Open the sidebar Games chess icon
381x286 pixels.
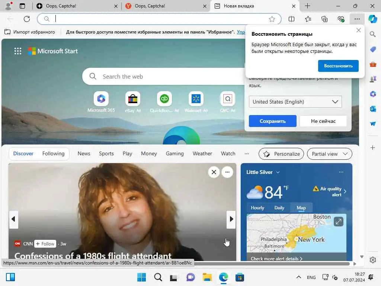click(373, 79)
